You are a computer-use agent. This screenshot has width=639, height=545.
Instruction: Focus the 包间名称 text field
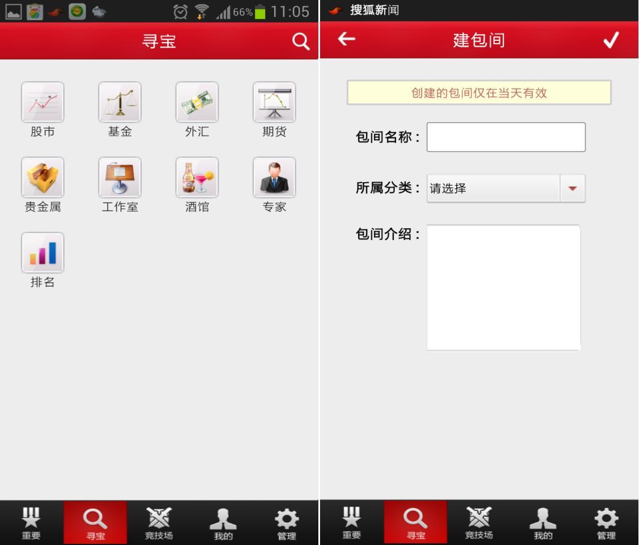(506, 137)
